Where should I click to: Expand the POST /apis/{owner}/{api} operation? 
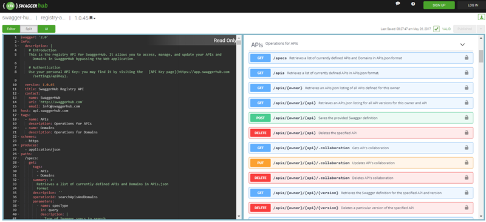[361, 118]
